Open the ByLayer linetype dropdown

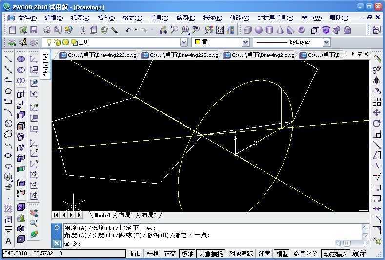pyautogui.click(x=326, y=43)
